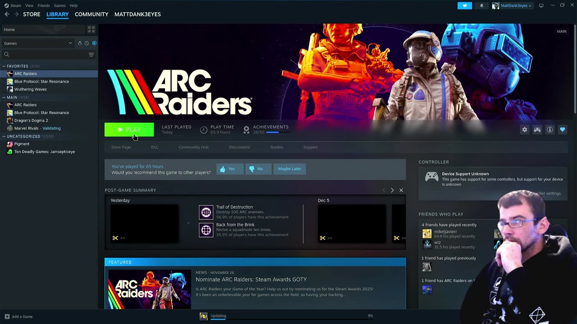The height and width of the screenshot is (324, 577).
Task: Click the Maybe Later button
Action: (x=289, y=169)
